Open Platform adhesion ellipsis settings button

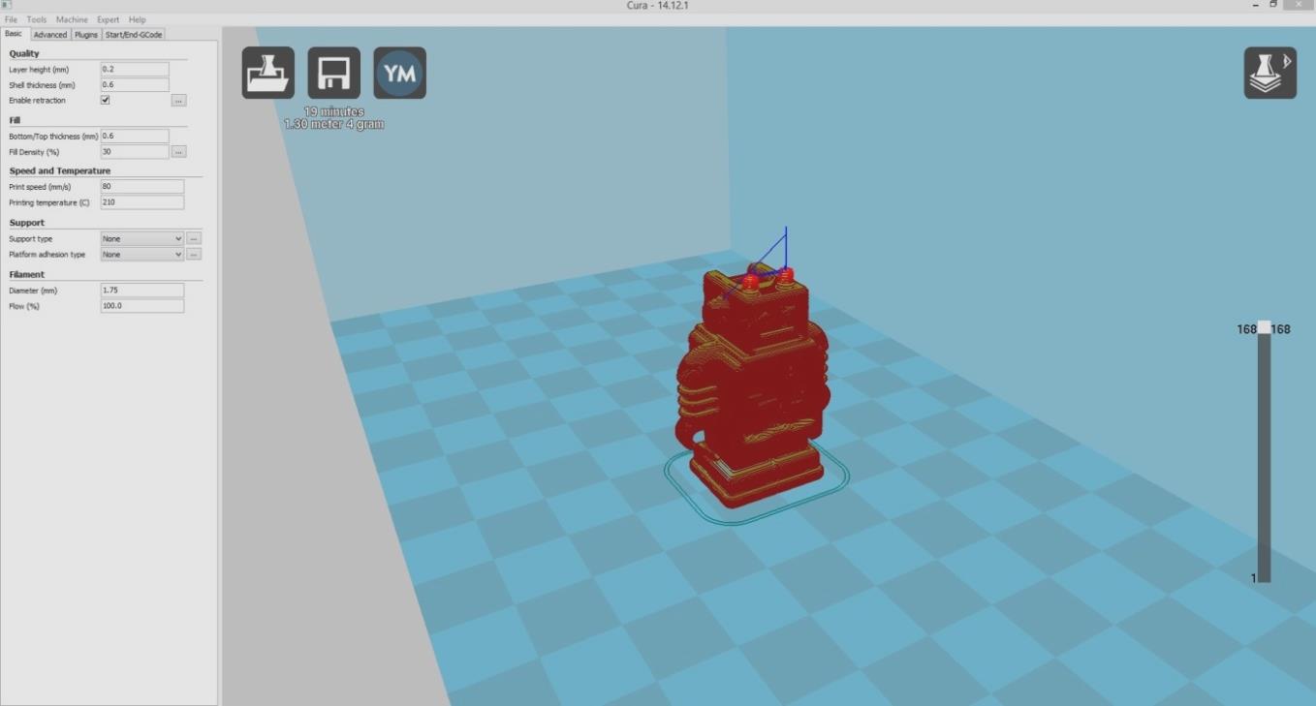[x=194, y=255]
